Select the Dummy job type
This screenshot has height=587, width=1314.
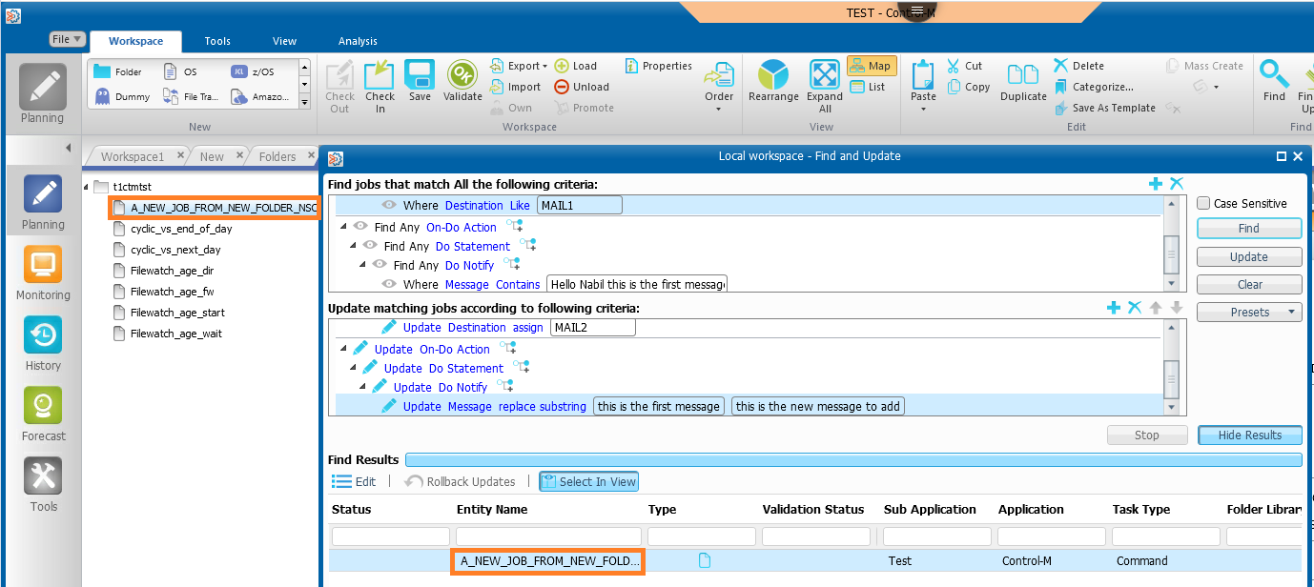click(122, 96)
